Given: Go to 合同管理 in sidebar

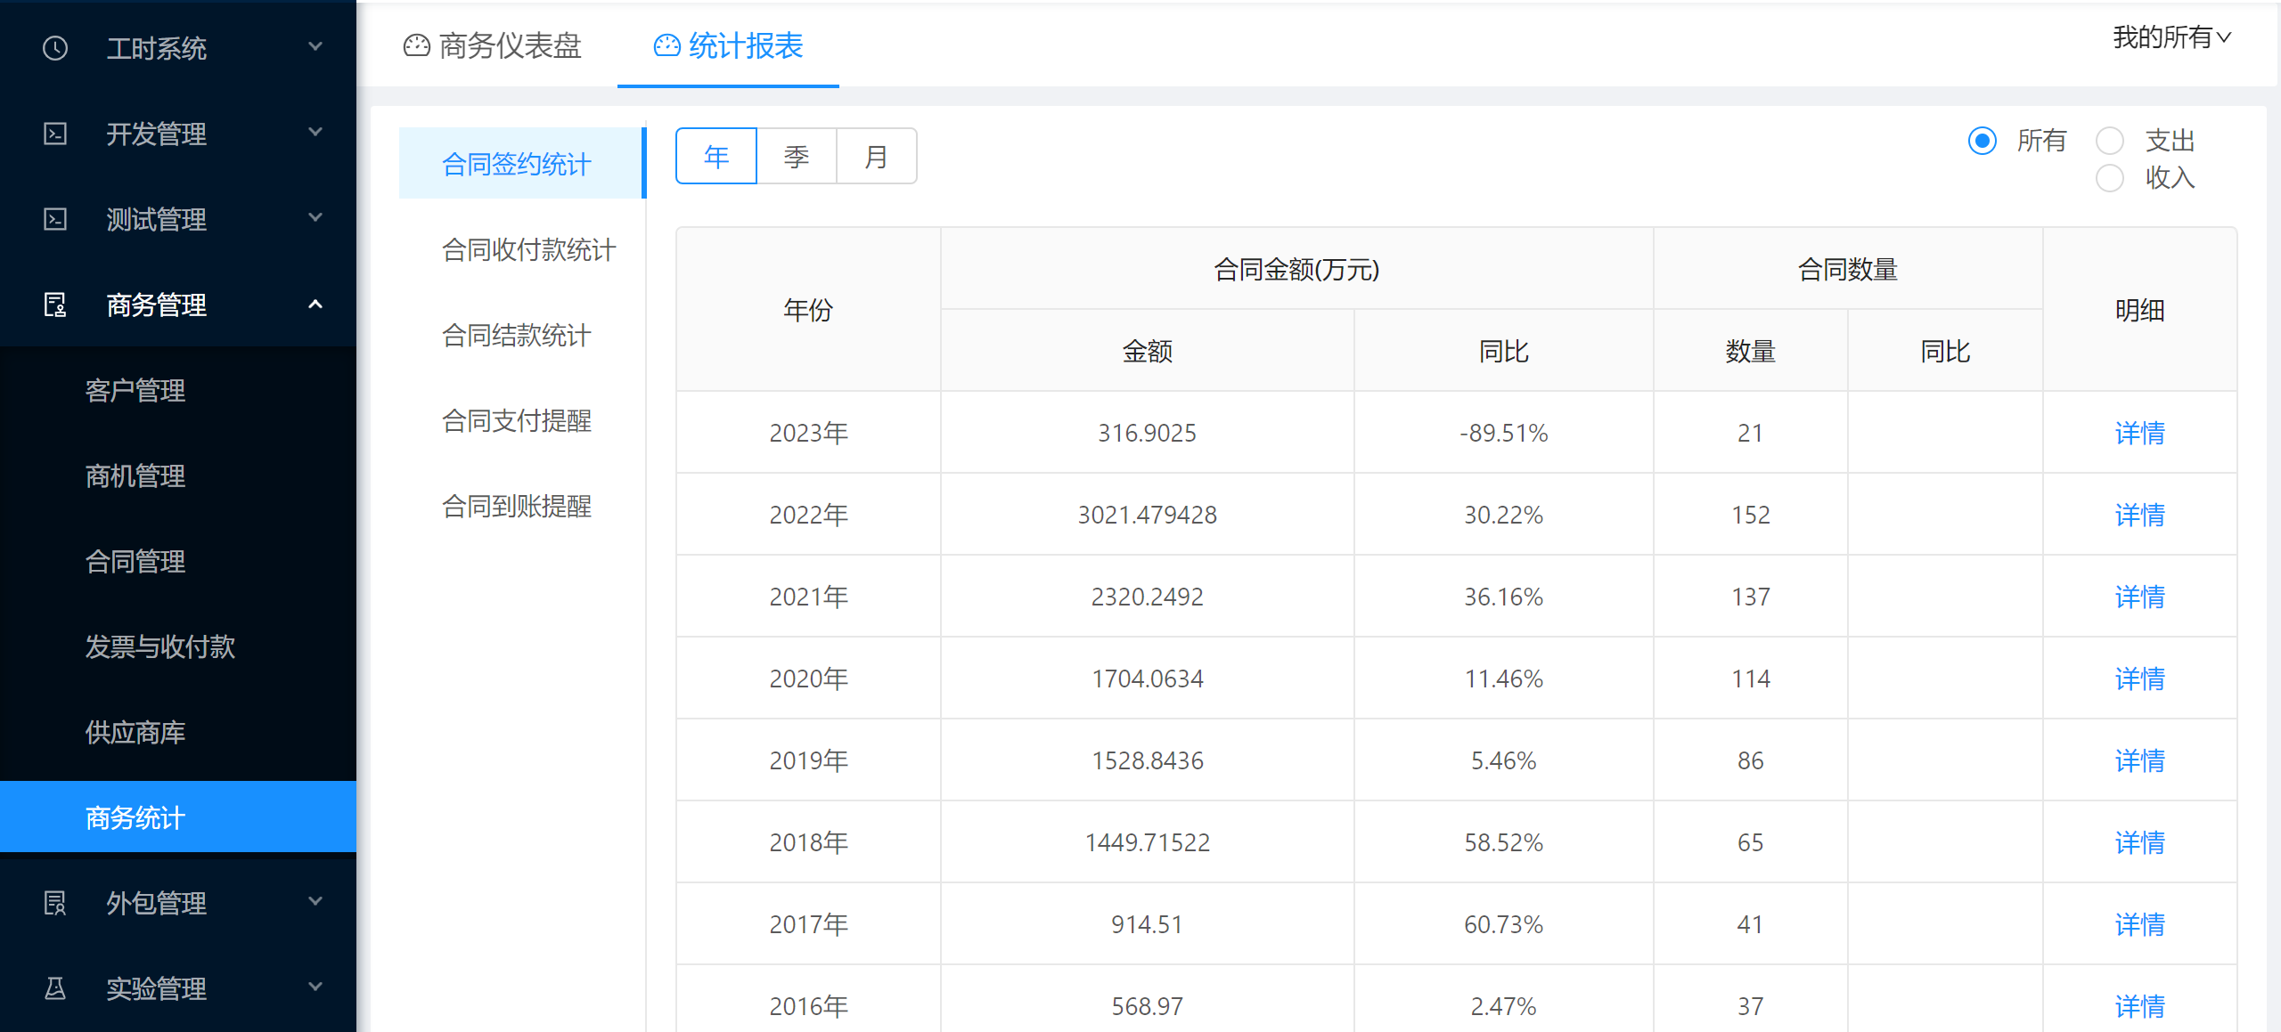Looking at the screenshot, I should point(178,561).
